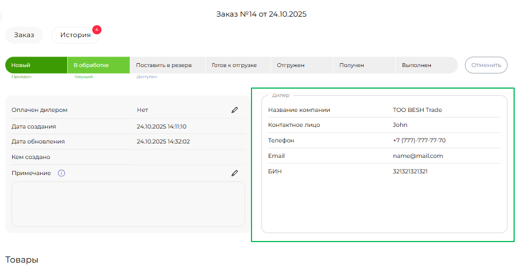The image size is (518, 277).
Task: Choose the 'Готов к отгрузке' status step
Action: click(x=234, y=65)
